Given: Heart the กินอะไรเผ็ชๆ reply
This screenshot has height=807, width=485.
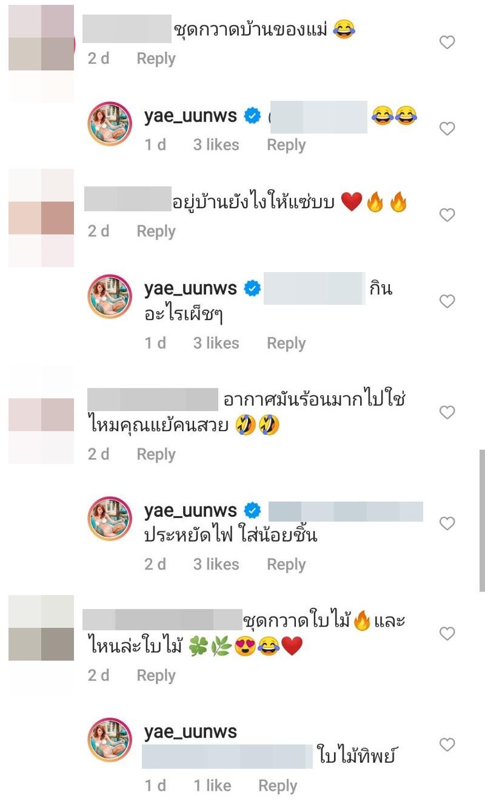Looking at the screenshot, I should pos(447,301).
